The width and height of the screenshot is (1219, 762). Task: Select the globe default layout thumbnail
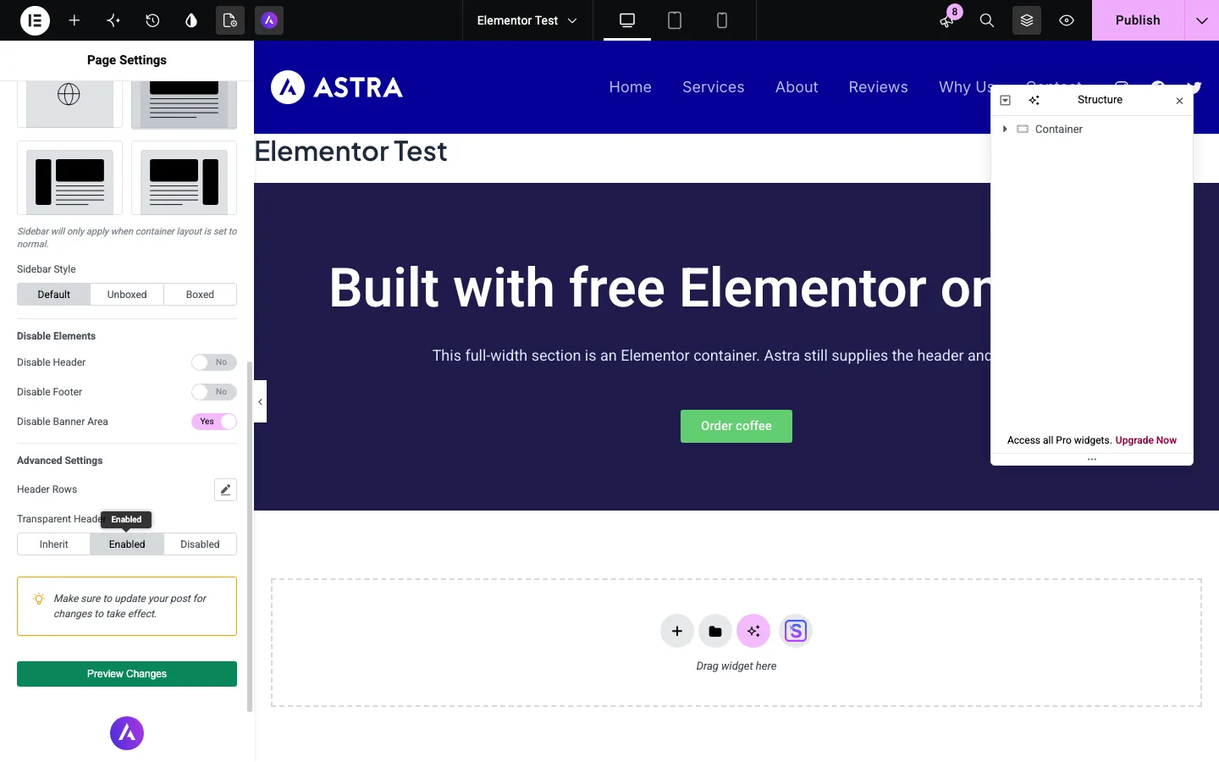[69, 103]
